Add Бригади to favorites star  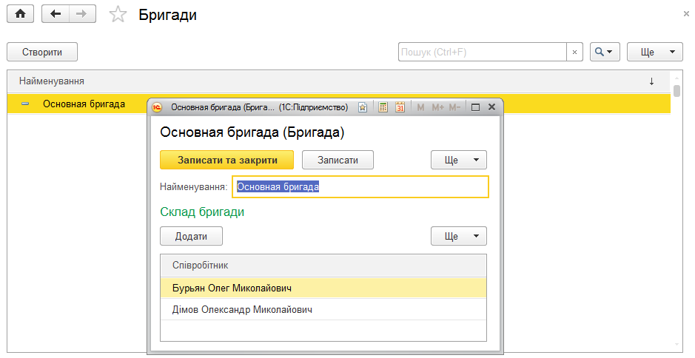click(118, 15)
